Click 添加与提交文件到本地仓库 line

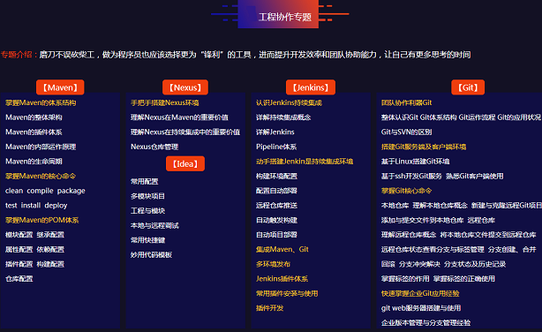(422, 220)
